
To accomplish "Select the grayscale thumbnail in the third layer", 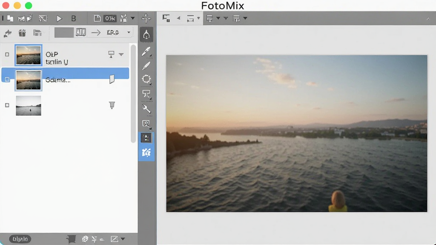I will tap(29, 106).
